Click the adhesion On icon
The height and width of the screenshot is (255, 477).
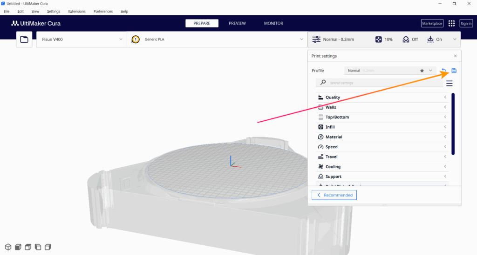click(430, 39)
